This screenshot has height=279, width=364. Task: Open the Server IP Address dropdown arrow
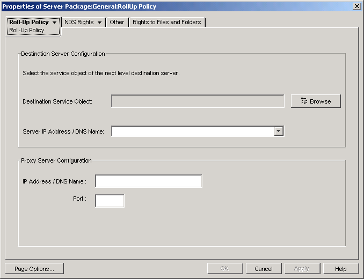pyautogui.click(x=279, y=131)
